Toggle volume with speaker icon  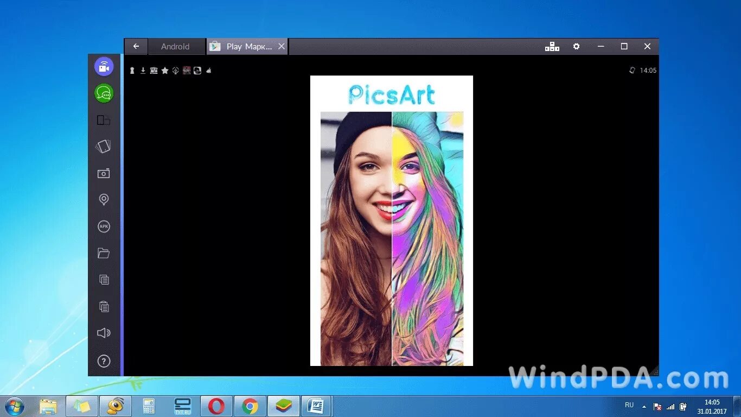(104, 333)
